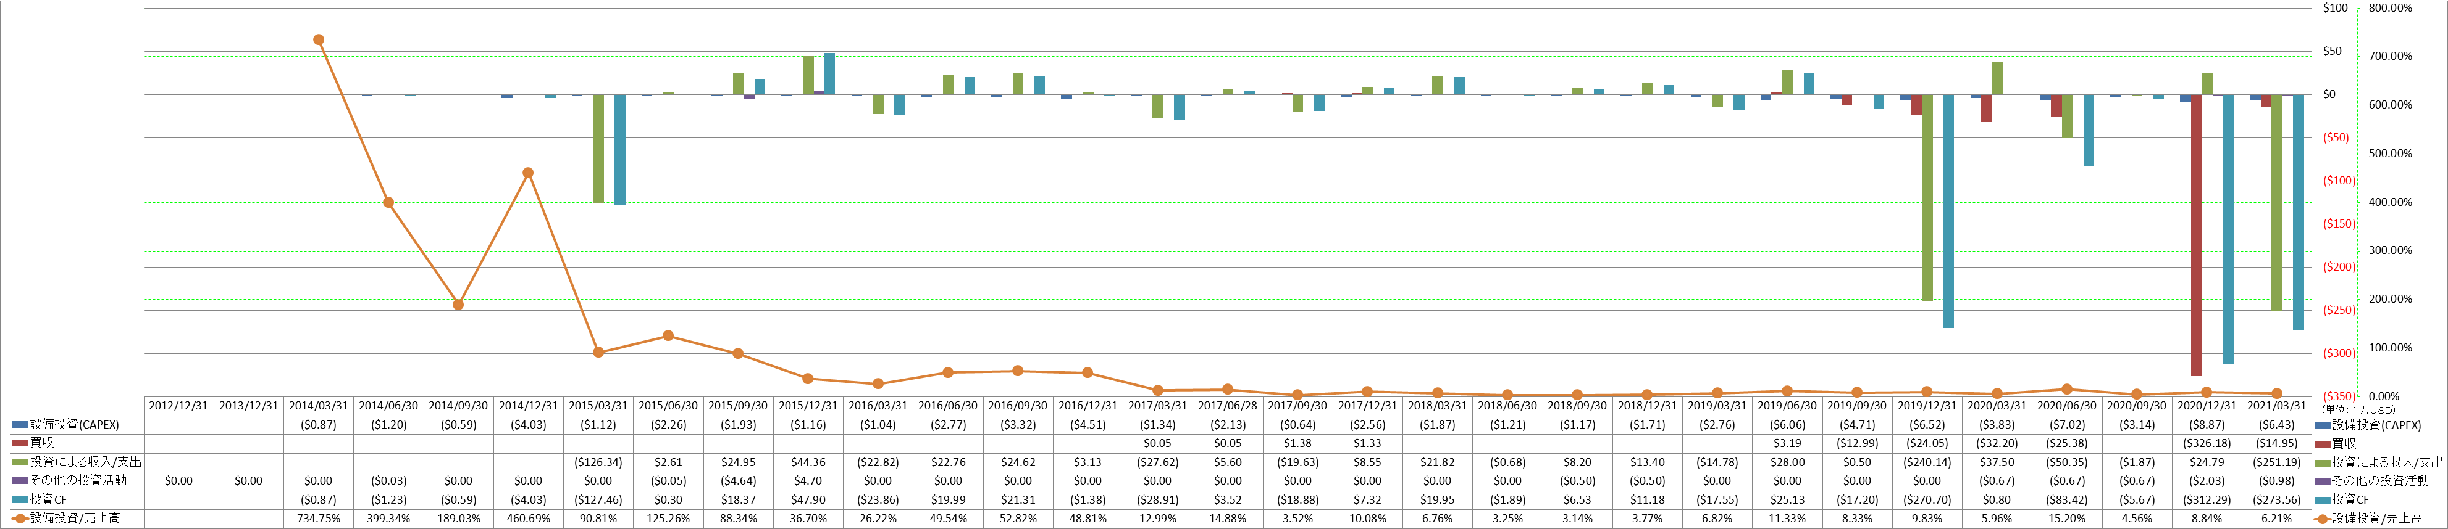Click blue 設備投資(CAPEX) swatch in right-side legend
This screenshot has height=529, width=2448.
[x=2323, y=425]
